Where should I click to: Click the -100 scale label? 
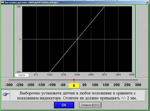[52, 85]
